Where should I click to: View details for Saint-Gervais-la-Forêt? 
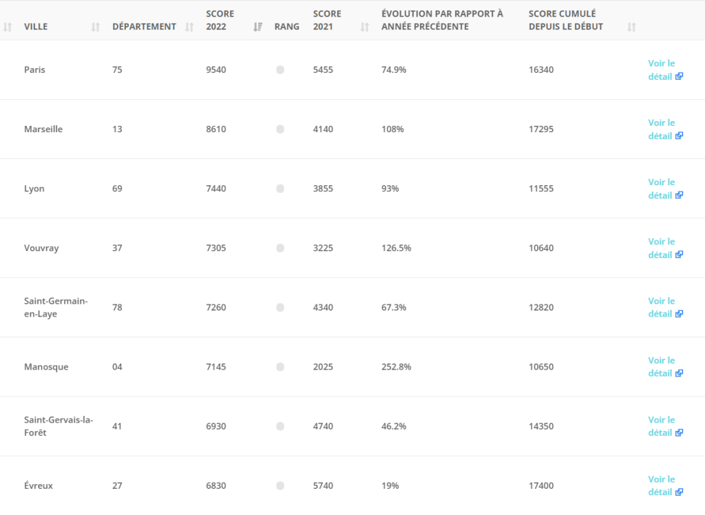(661, 425)
